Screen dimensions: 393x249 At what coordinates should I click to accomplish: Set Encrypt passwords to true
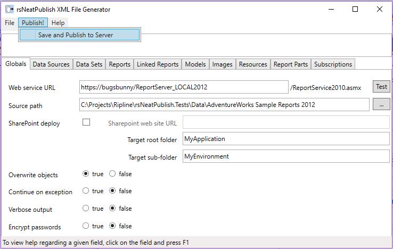[x=86, y=226]
